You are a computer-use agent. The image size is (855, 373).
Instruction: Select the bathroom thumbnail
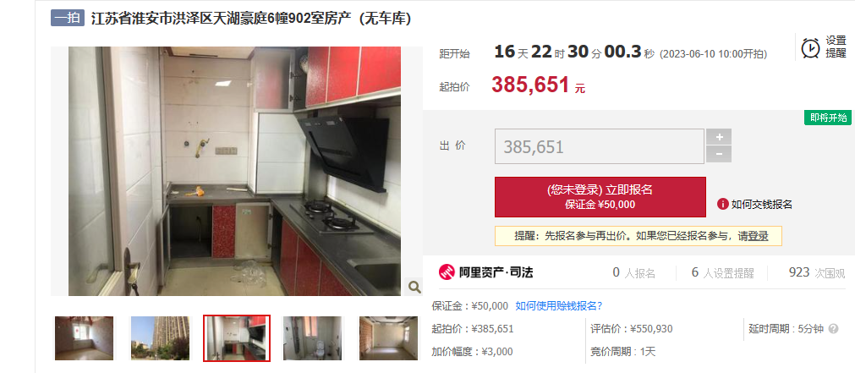(312, 338)
